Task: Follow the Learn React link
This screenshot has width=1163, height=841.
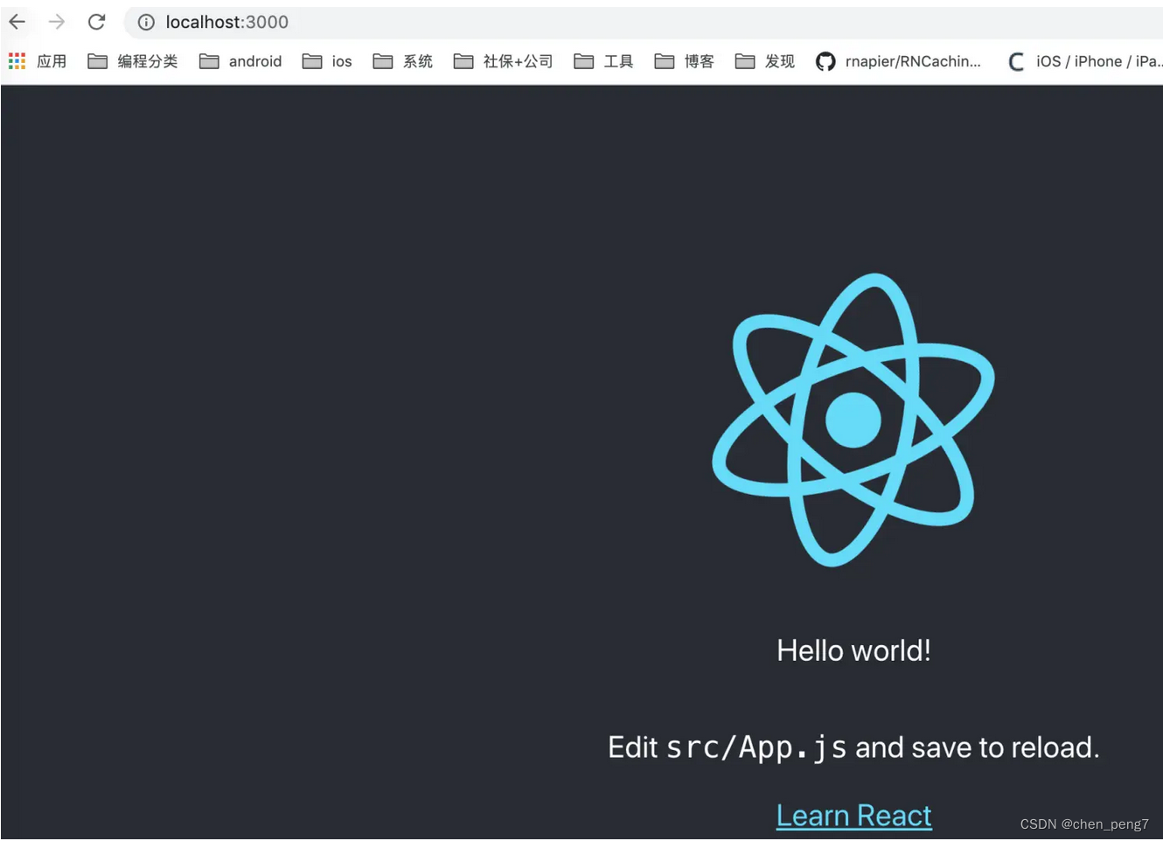Action: pos(854,815)
